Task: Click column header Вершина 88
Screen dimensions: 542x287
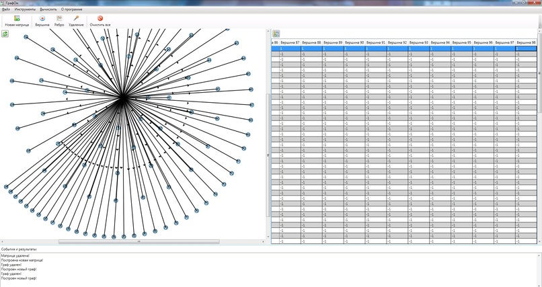Action: (311, 42)
